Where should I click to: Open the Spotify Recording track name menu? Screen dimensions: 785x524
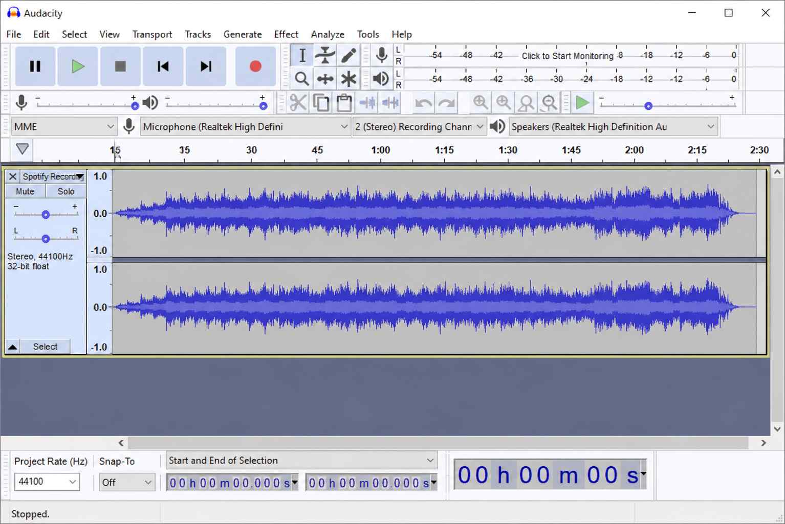[53, 176]
